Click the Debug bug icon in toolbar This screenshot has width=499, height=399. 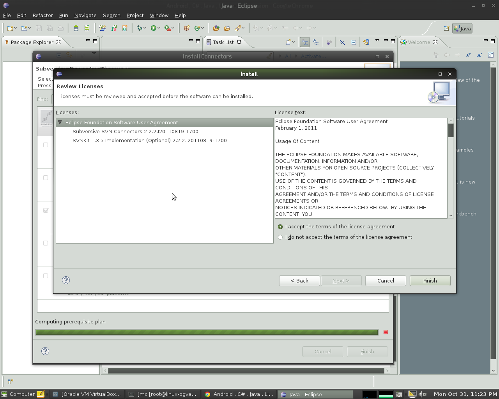click(x=140, y=28)
